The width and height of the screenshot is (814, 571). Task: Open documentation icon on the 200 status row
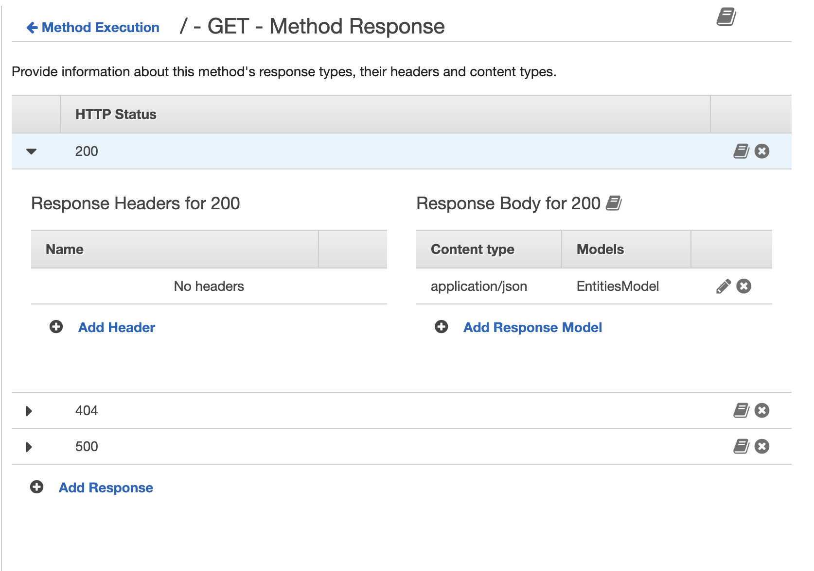pos(740,151)
